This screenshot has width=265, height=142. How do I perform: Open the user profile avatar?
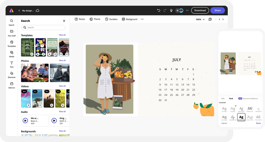tap(181, 11)
